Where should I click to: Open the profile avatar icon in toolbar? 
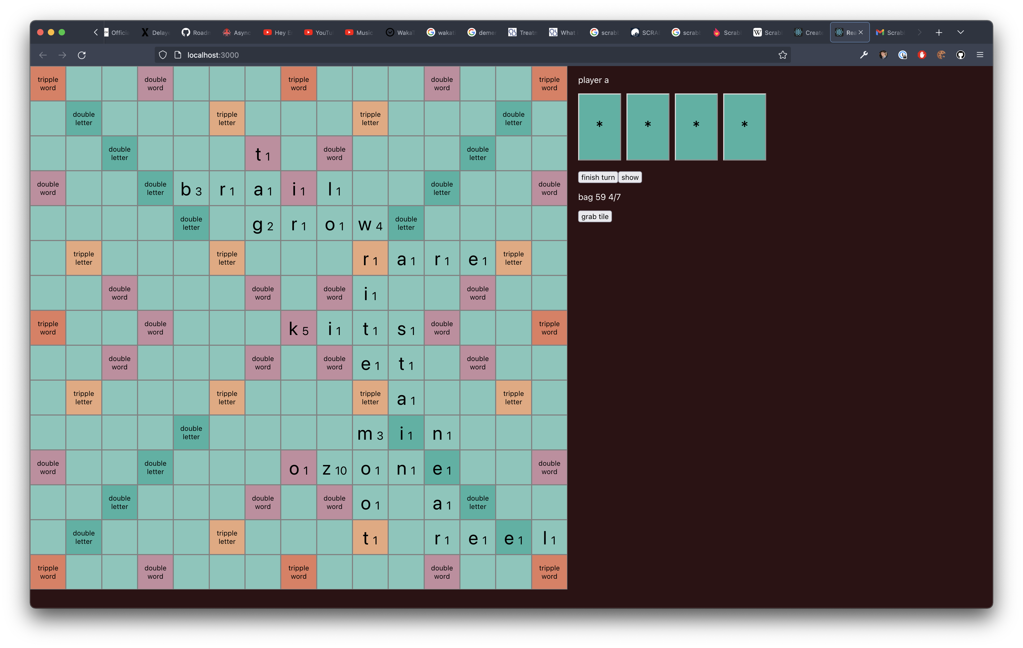point(883,55)
